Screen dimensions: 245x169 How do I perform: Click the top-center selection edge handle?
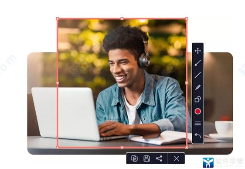point(122,19)
